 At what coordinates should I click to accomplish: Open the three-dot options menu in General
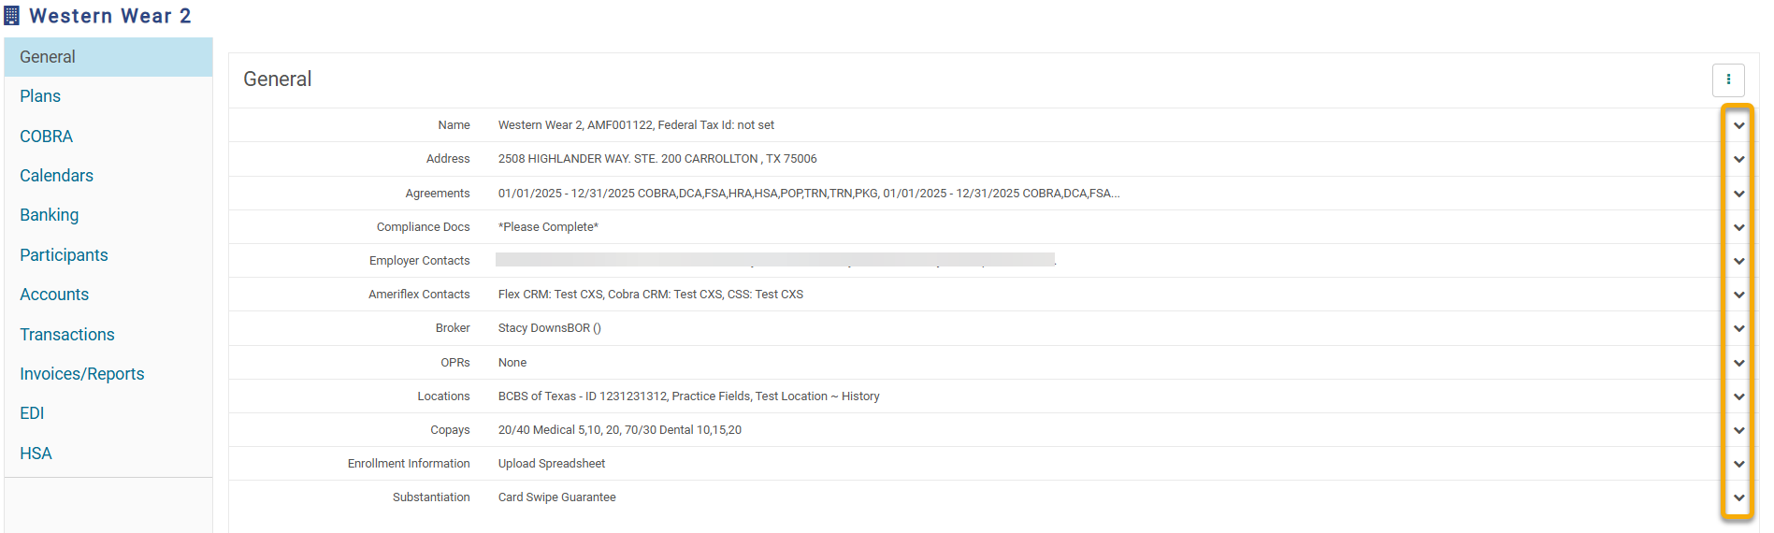1727,79
